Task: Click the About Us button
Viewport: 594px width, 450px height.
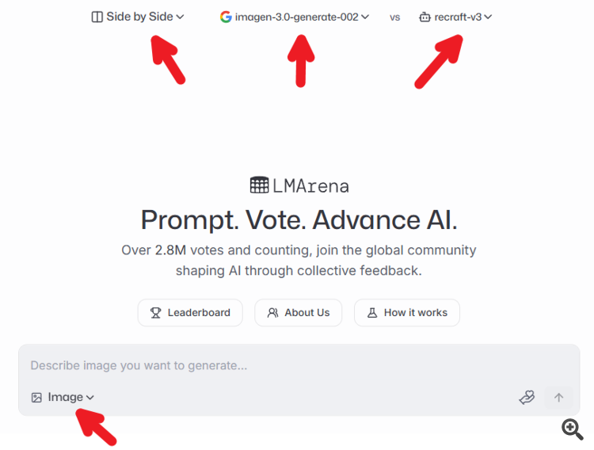Action: pos(299,313)
